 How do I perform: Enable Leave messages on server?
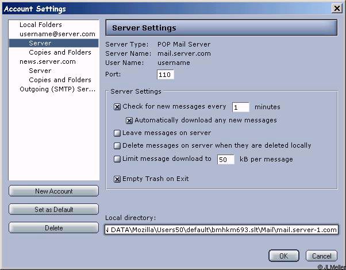(117, 133)
